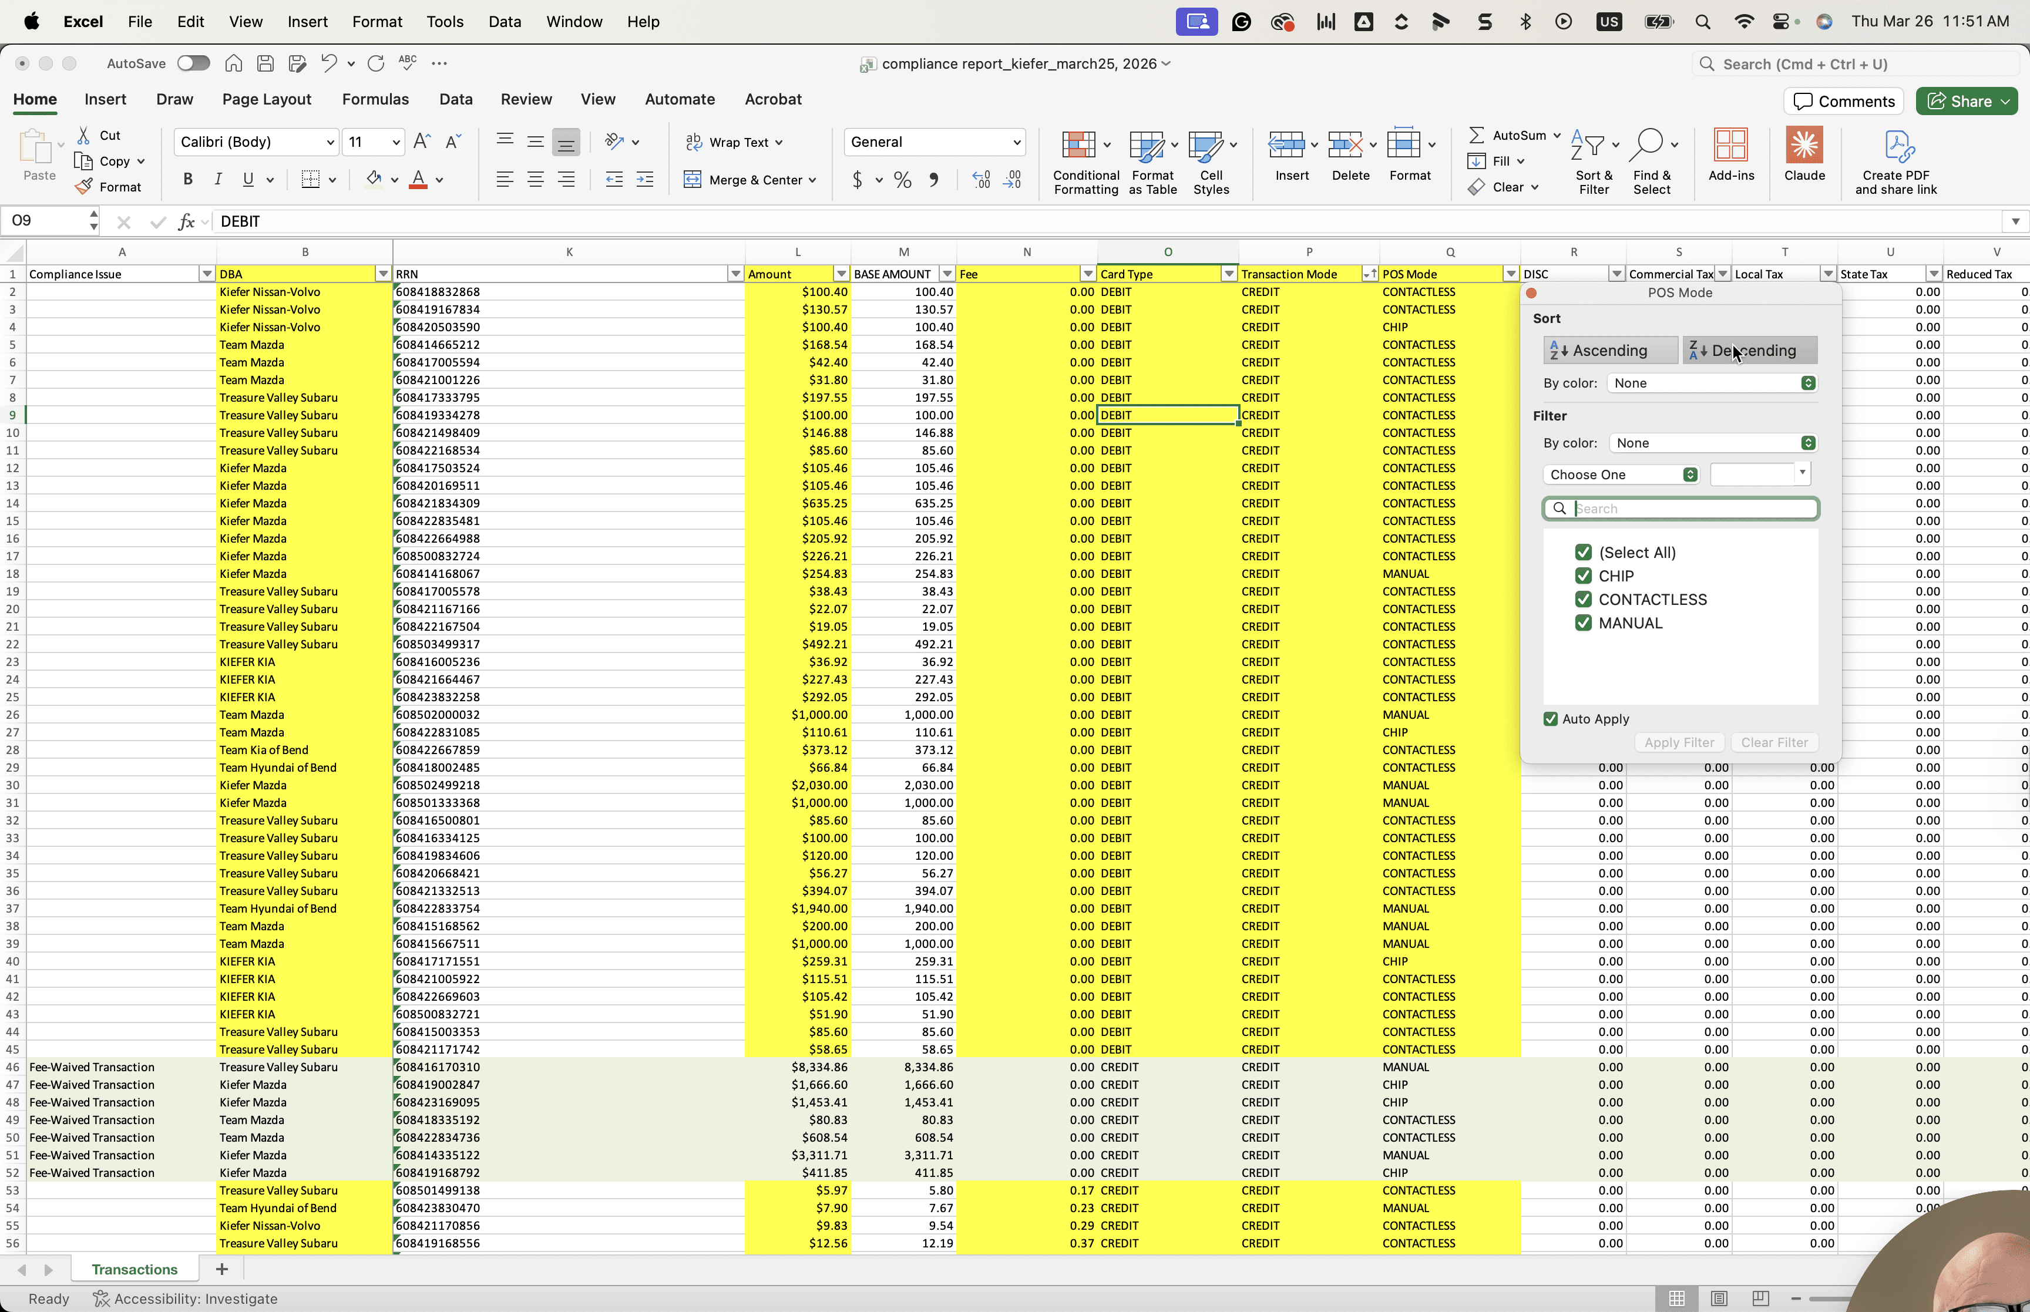Open the Formulas ribbon tab
The image size is (2030, 1312).
click(x=375, y=100)
